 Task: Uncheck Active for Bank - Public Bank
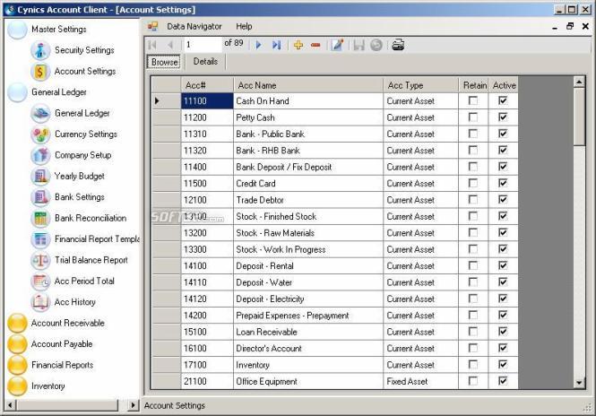pyautogui.click(x=503, y=134)
